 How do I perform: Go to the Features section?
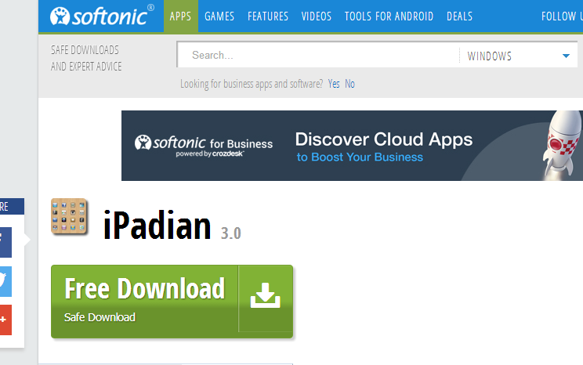(268, 16)
